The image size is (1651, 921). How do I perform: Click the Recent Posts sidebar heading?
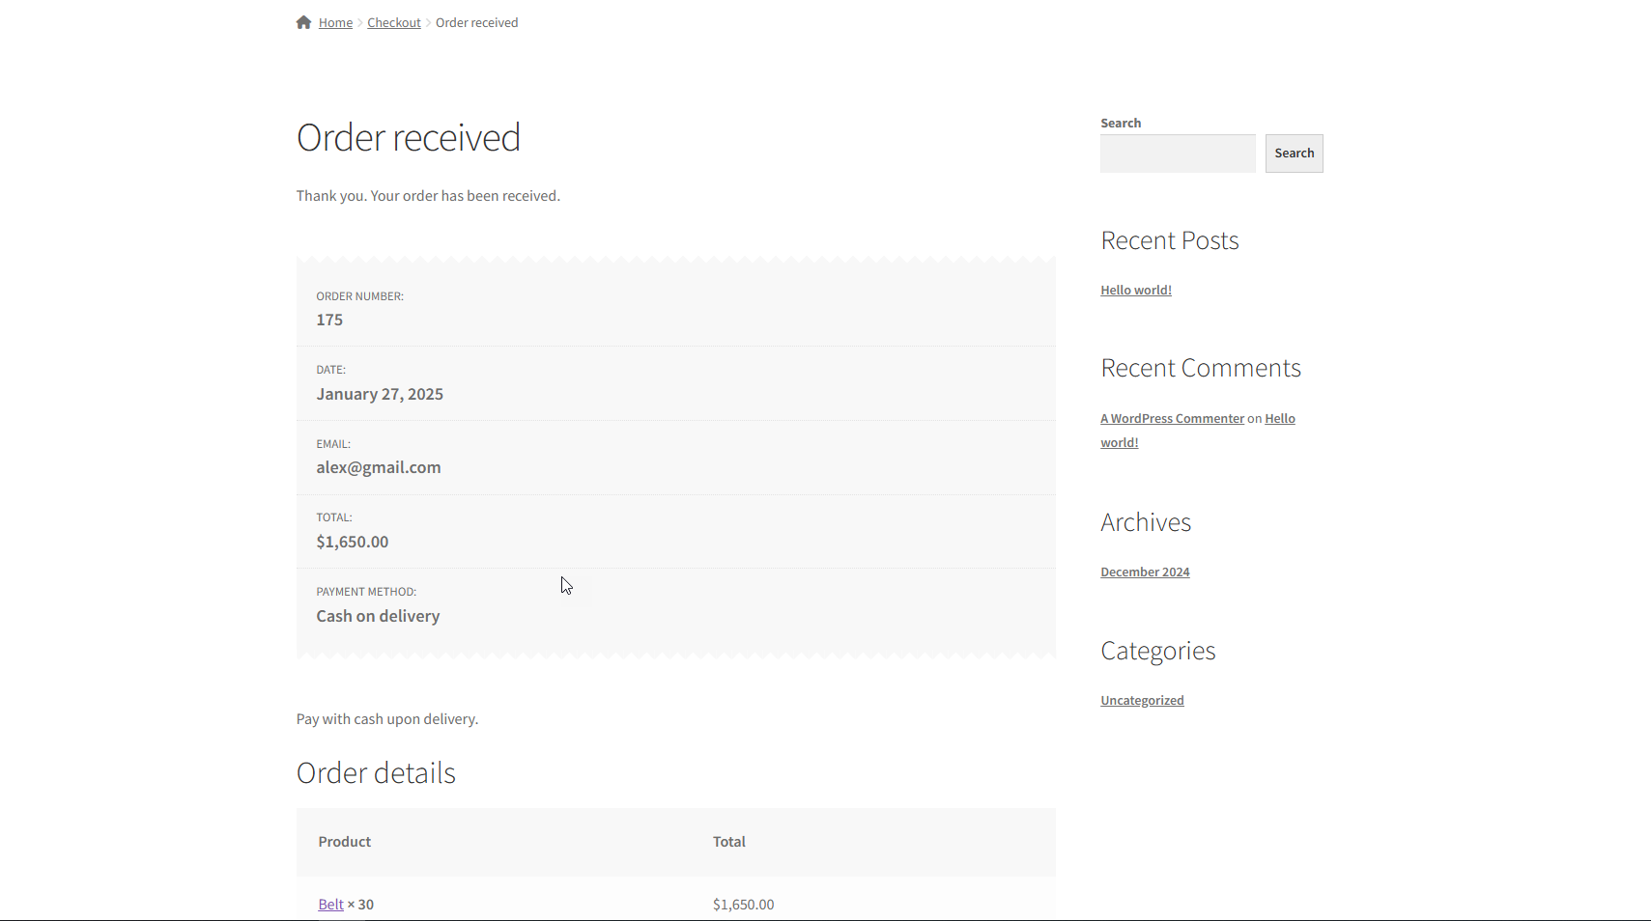coord(1169,240)
